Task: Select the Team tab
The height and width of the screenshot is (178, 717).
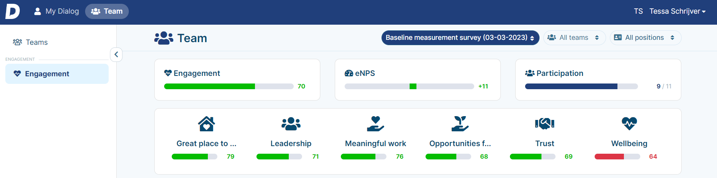Action: coord(107,11)
